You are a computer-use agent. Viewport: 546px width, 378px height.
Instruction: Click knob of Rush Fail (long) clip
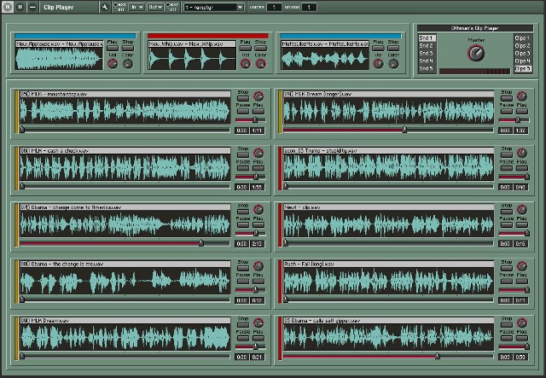(521, 266)
